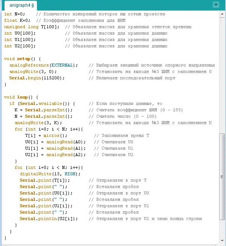Click the 'int U2[100];' declaration
226x246 pixels.
pos(20,46)
